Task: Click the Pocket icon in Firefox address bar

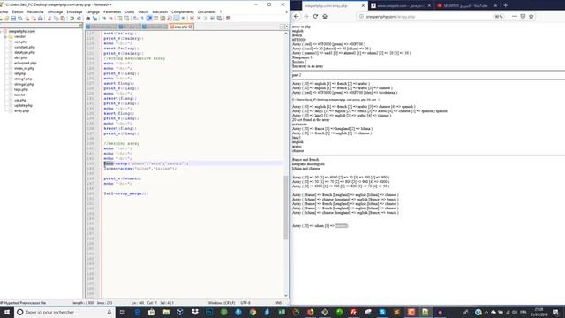Action: click(x=523, y=16)
